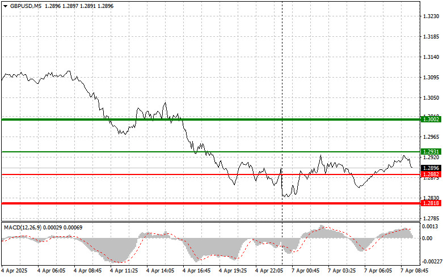The width and height of the screenshot is (443, 277).
Task: Click the MACD scale value 0.00
Action: [x=427, y=238]
